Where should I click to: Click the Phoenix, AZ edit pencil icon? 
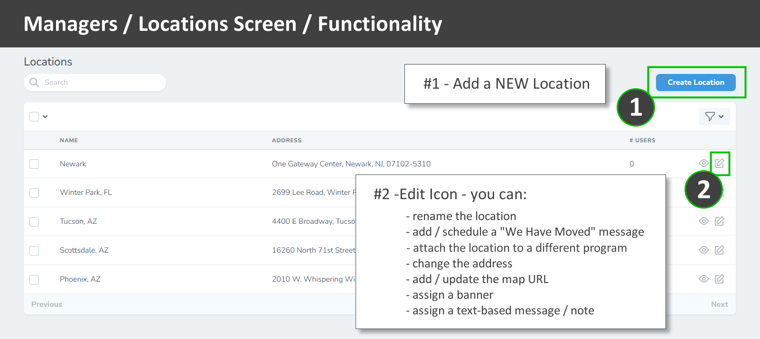click(x=720, y=279)
